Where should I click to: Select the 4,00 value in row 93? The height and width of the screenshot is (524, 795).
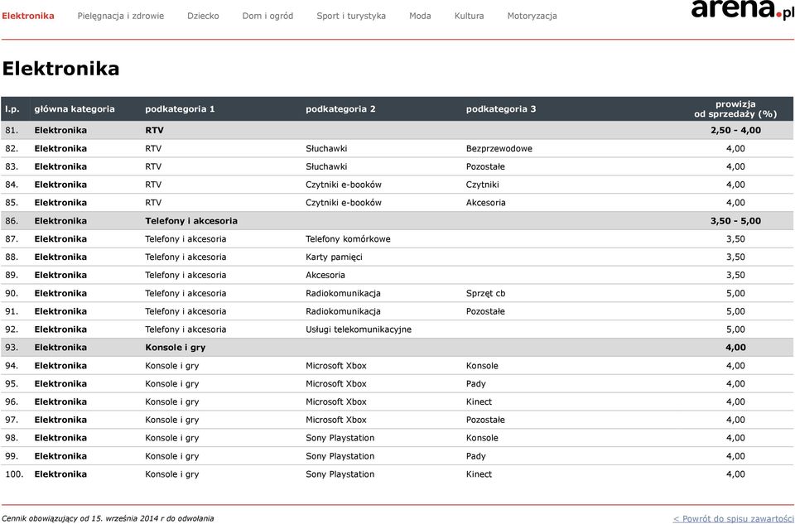click(735, 348)
